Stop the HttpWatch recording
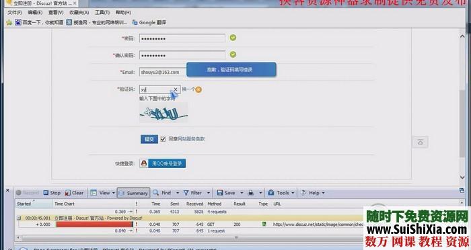Image resolution: width=471 pixels, height=250 pixels. point(52,193)
